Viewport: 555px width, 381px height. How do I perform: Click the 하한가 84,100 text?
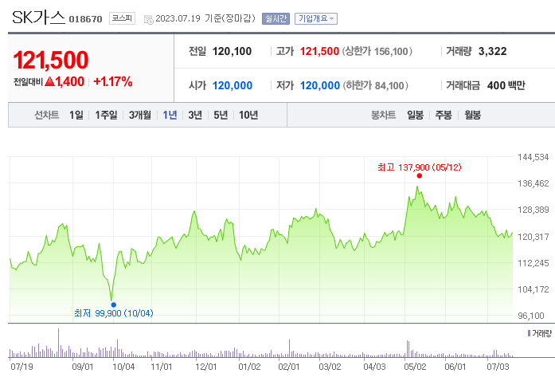[x=375, y=85]
